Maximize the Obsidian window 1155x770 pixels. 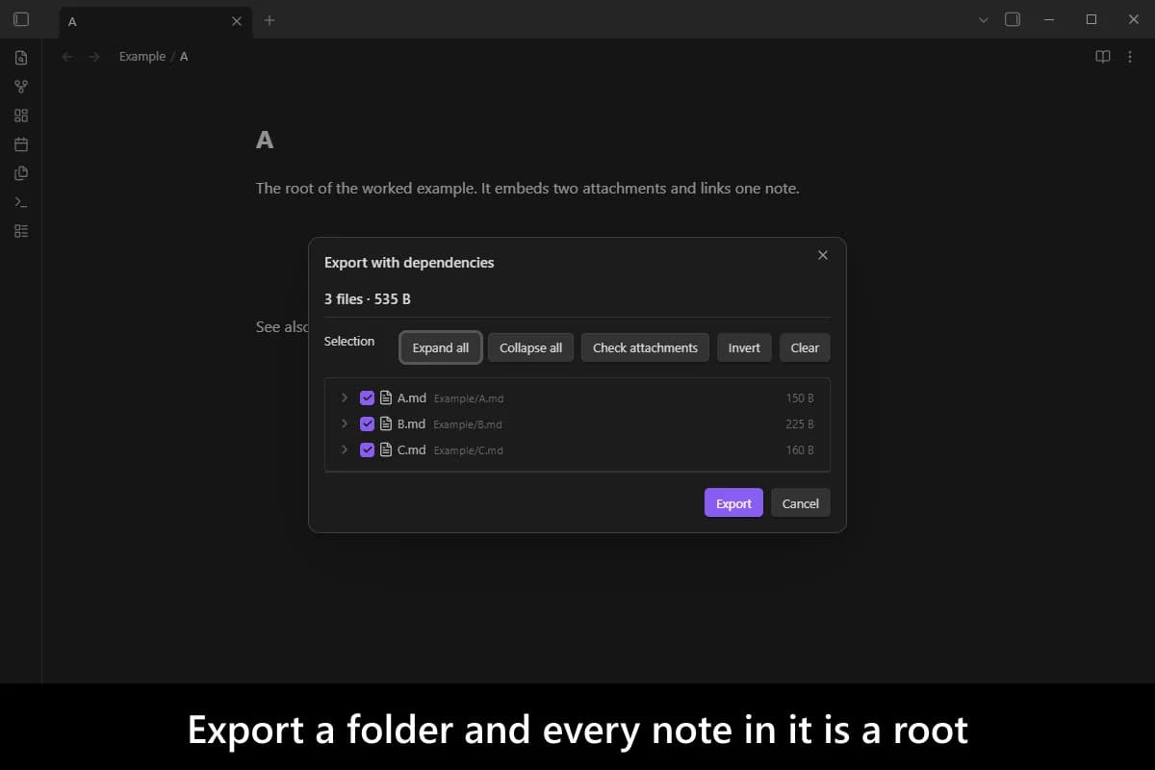pos(1091,19)
